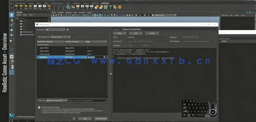Open the viewport Shading menu
Viewport: 256px width, 122px height.
(x=61, y=13)
